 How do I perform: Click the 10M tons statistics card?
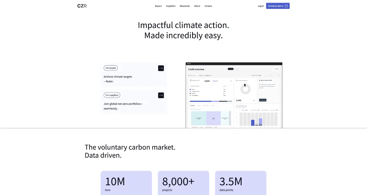click(126, 183)
